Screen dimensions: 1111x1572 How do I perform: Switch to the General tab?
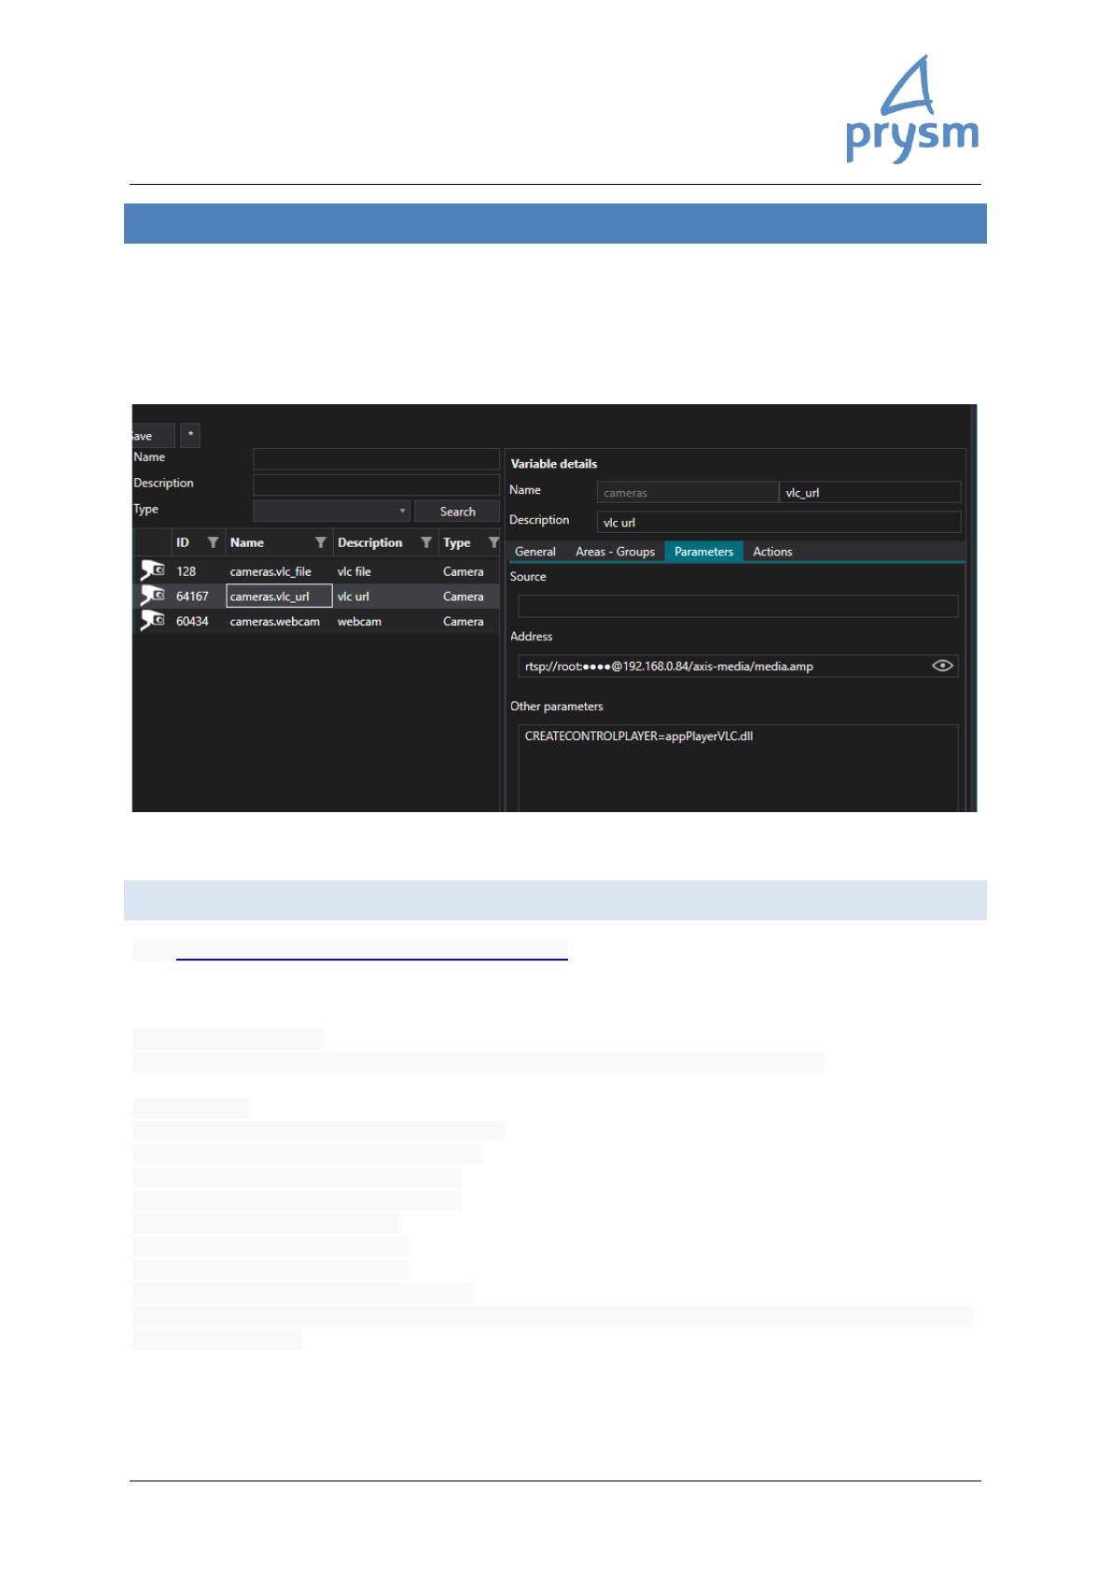pyautogui.click(x=535, y=552)
